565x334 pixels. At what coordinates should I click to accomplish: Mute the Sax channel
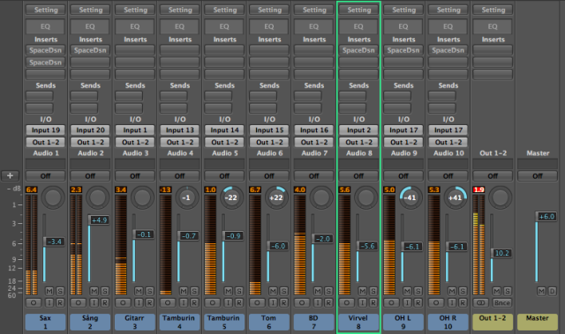click(x=49, y=291)
